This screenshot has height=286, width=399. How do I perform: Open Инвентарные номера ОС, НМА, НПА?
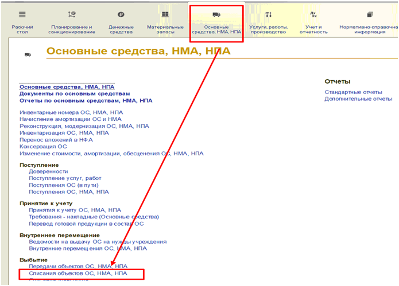click(x=71, y=112)
